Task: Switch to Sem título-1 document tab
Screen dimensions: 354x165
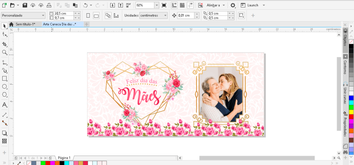Action: click(x=26, y=24)
